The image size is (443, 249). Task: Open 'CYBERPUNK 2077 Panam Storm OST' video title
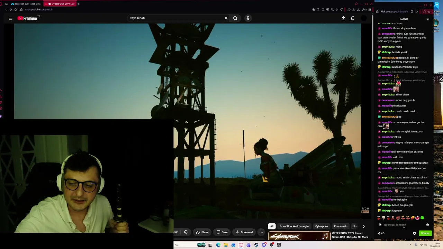pyautogui.click(x=350, y=235)
